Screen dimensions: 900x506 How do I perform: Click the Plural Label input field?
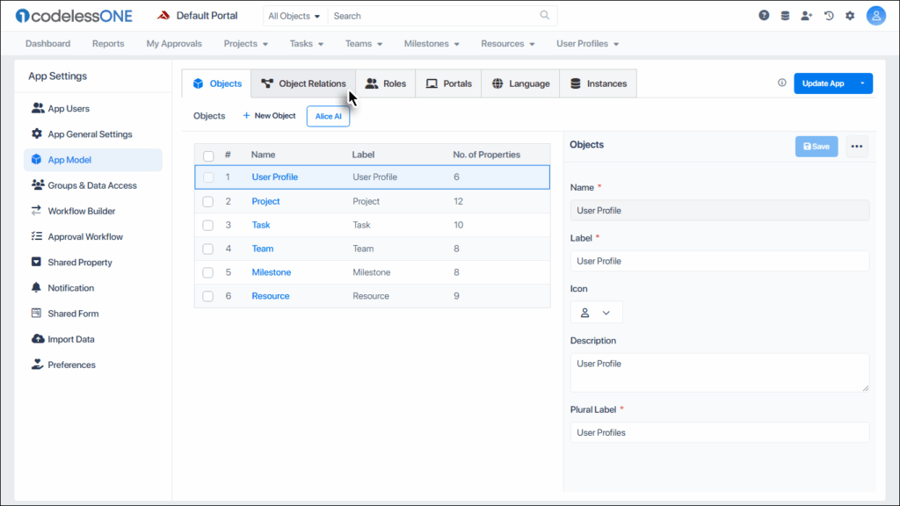[x=719, y=432]
